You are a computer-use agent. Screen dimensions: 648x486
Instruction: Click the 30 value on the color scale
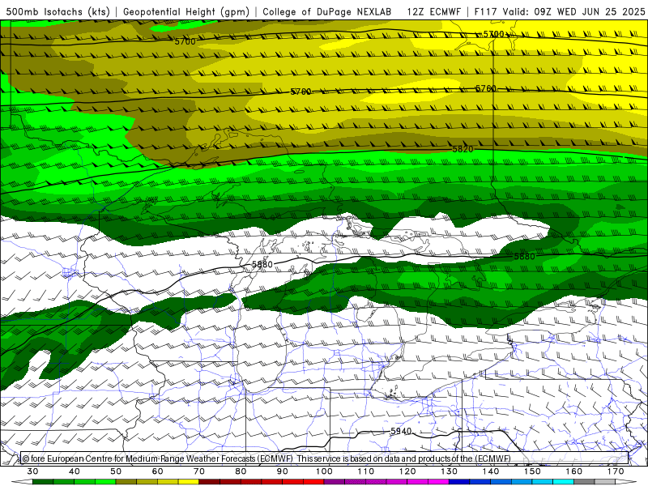[x=32, y=471]
